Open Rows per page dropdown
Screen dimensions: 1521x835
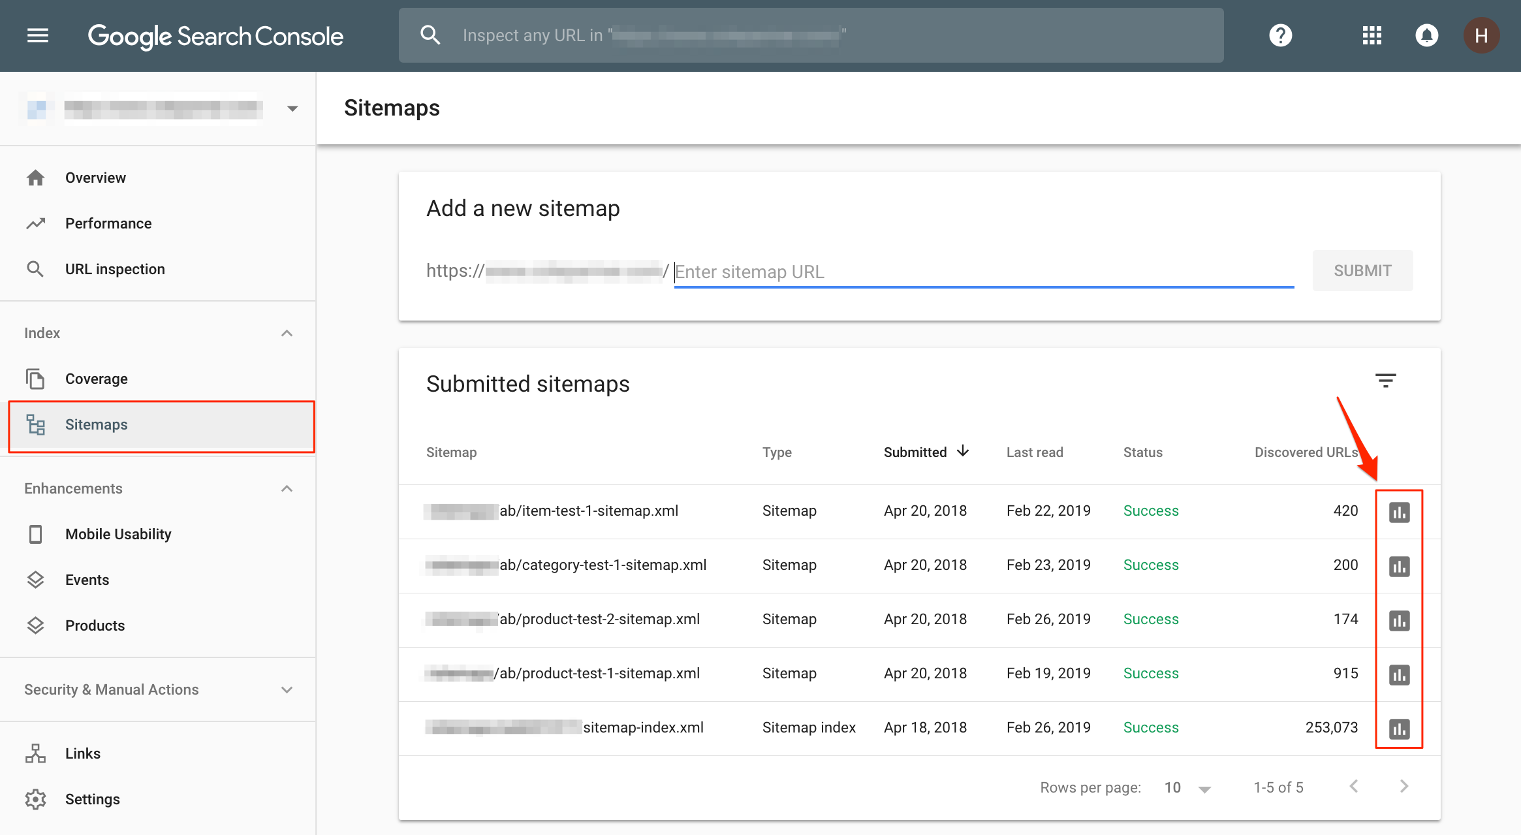[1187, 788]
